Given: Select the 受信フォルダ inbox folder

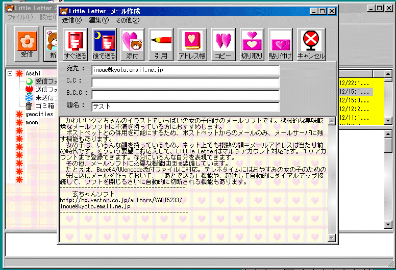Looking at the screenshot, I should tap(45, 82).
